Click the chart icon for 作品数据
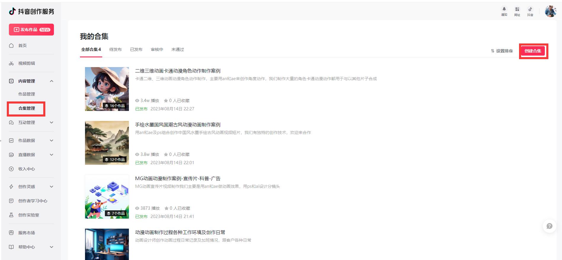The image size is (562, 260). (x=11, y=141)
